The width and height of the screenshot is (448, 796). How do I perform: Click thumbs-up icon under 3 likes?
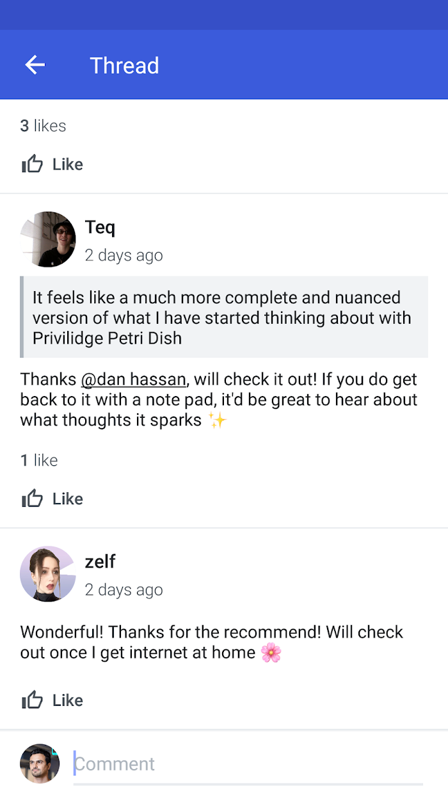pos(33,164)
